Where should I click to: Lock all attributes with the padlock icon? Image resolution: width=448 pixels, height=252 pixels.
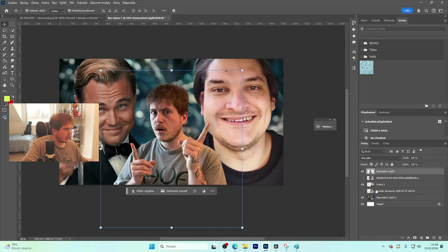[392, 164]
